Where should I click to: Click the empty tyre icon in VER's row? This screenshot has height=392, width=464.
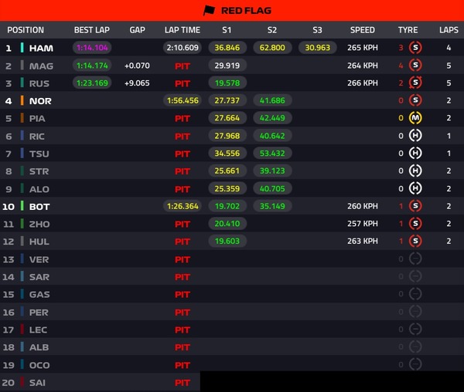coord(415,259)
